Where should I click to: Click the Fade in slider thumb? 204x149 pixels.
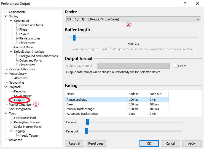tap(87, 122)
